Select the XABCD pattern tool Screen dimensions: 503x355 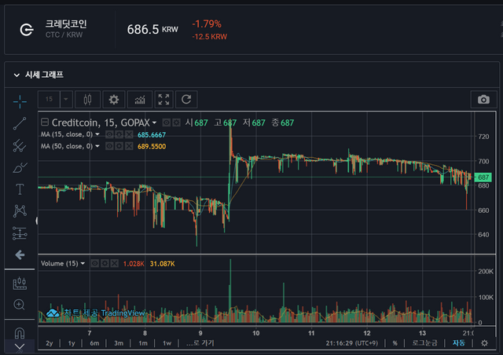pos(20,211)
